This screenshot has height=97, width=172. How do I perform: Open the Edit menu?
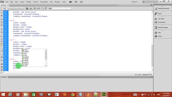(12, 2)
